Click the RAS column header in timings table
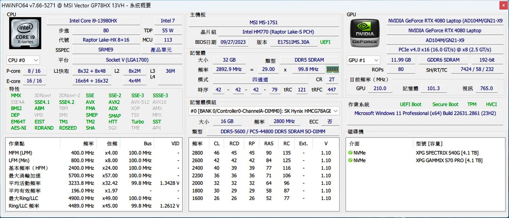The height and width of the screenshot is (218, 509). click(x=269, y=144)
